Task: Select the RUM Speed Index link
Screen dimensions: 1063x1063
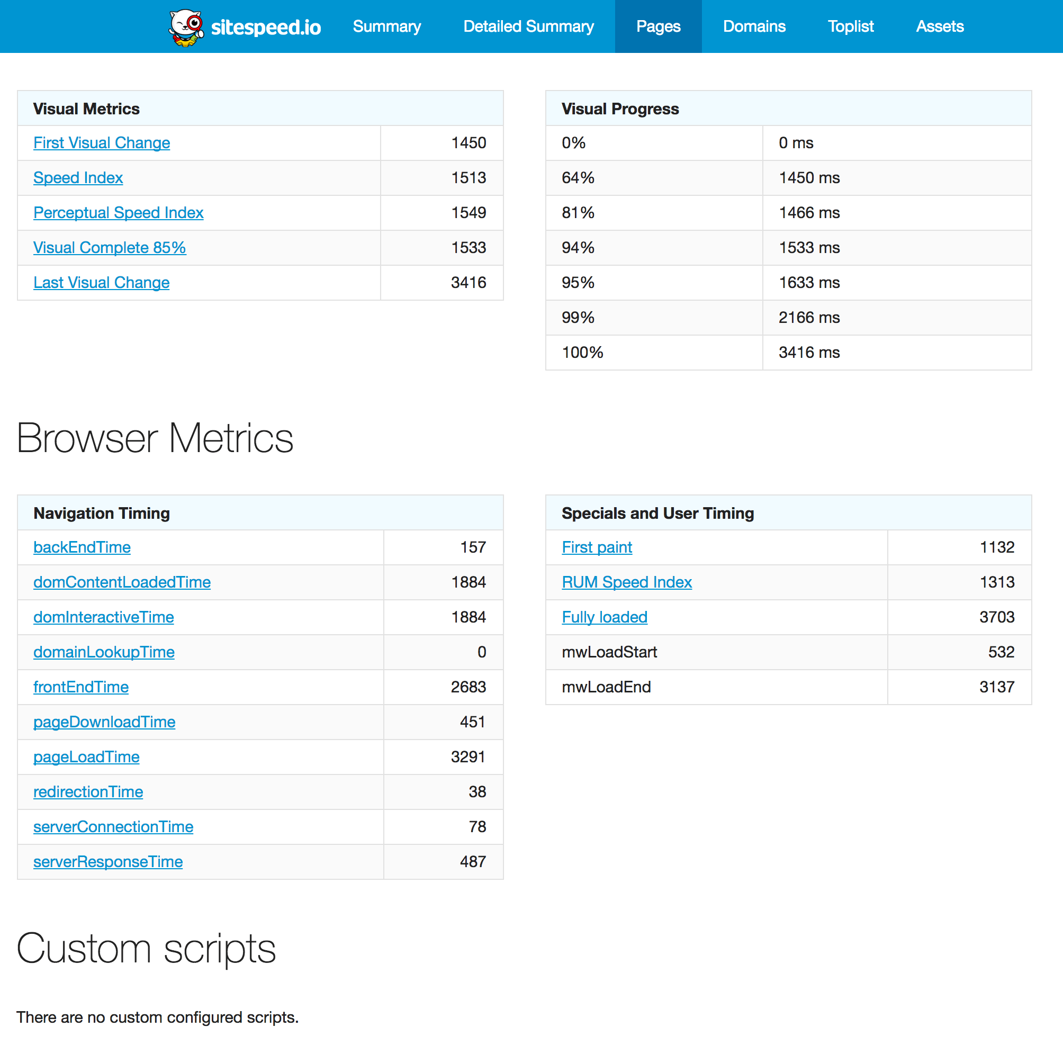Action: (626, 581)
